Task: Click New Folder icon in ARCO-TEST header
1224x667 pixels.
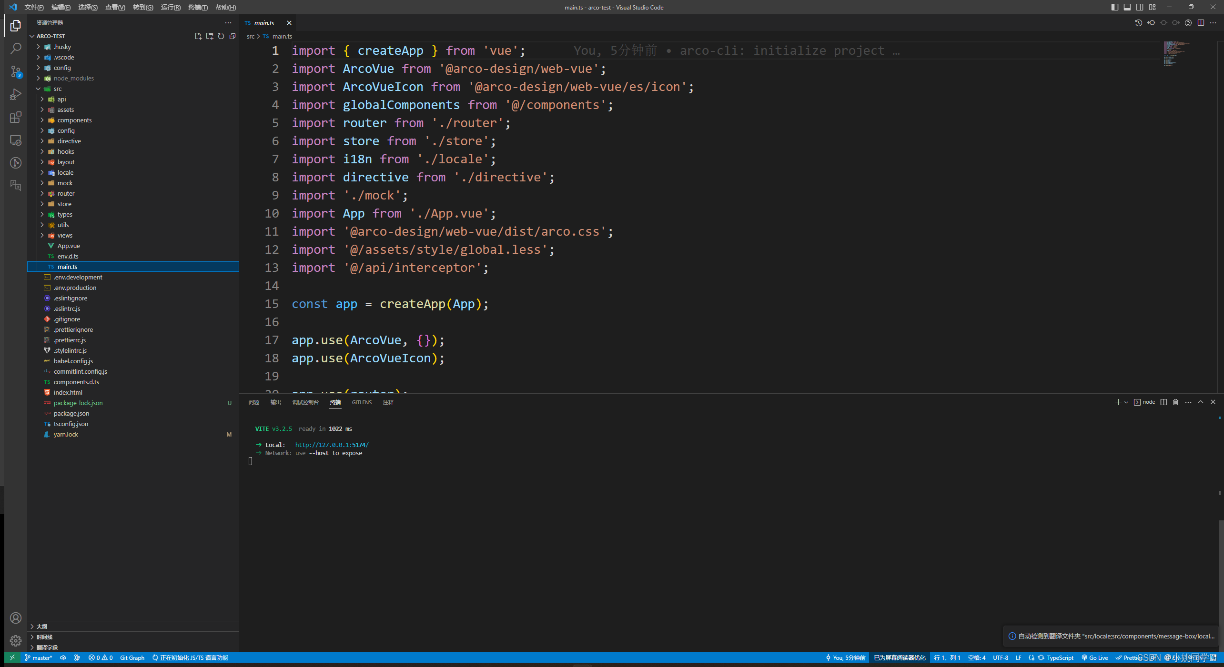Action: (x=210, y=36)
